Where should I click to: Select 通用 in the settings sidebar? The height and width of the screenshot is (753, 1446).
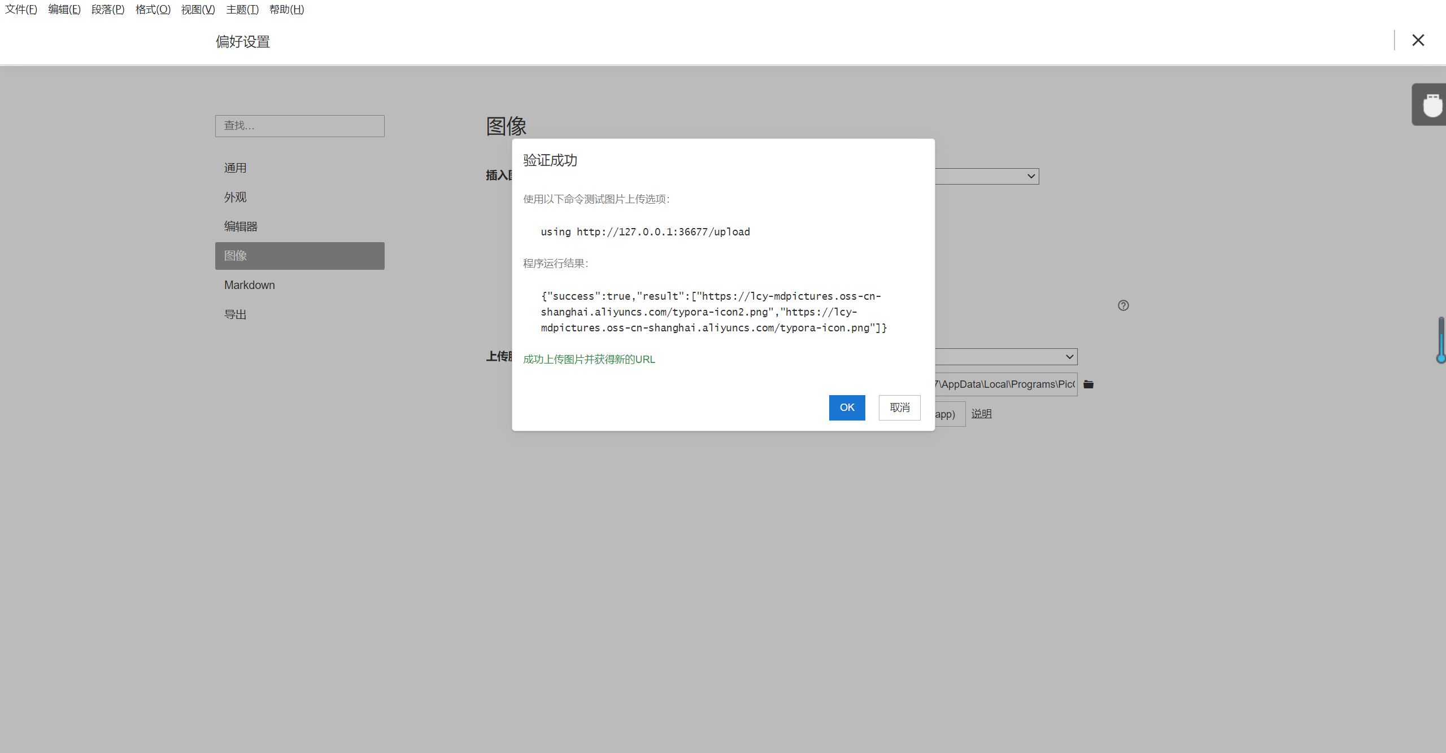[236, 168]
